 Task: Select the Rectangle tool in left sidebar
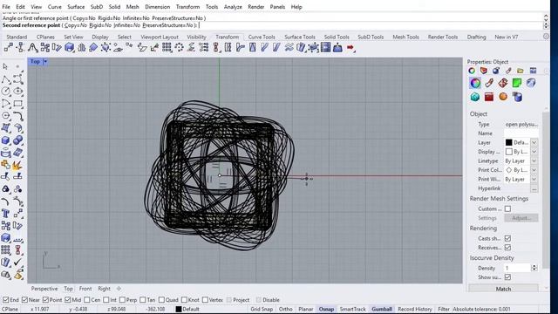[17, 104]
